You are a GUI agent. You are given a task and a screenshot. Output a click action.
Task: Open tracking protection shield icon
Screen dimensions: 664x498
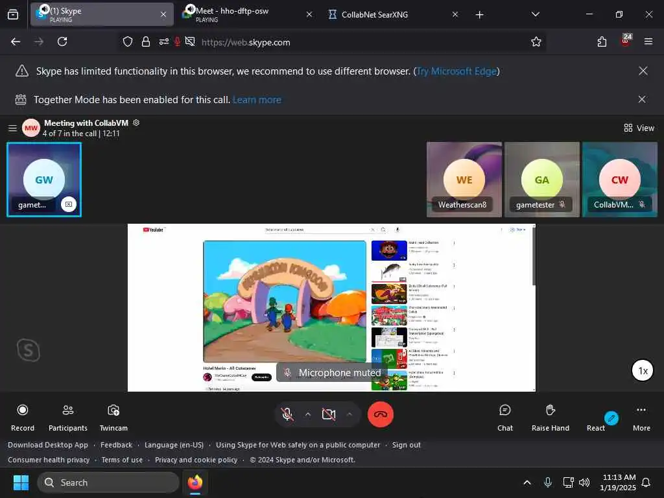(x=128, y=41)
